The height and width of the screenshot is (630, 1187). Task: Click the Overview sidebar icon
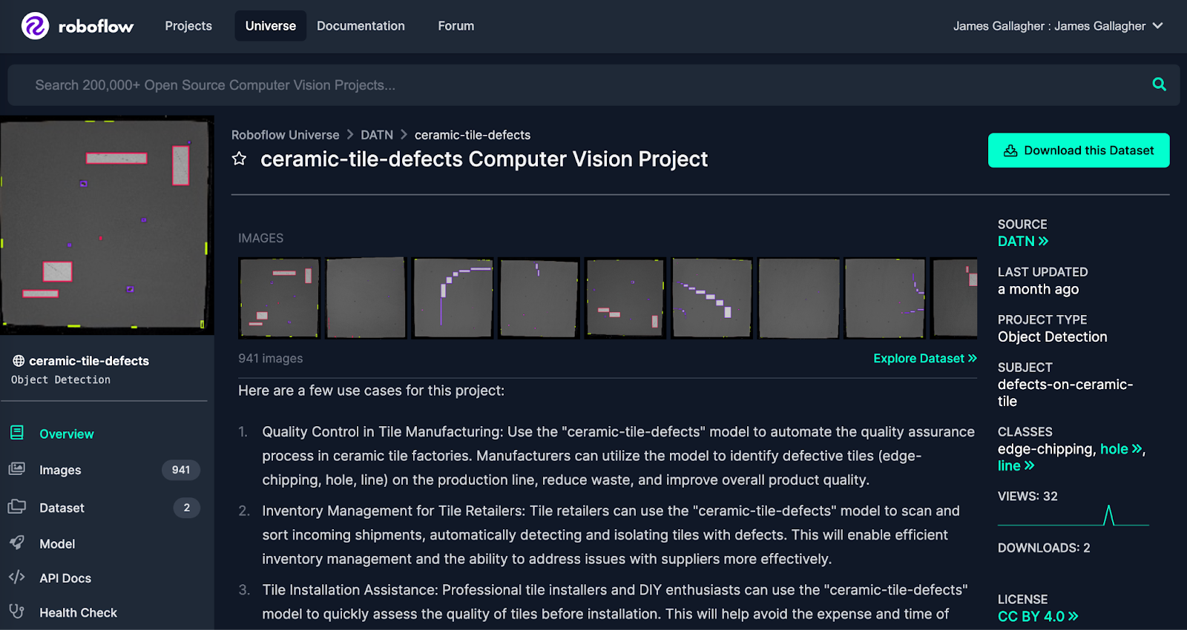tap(17, 433)
